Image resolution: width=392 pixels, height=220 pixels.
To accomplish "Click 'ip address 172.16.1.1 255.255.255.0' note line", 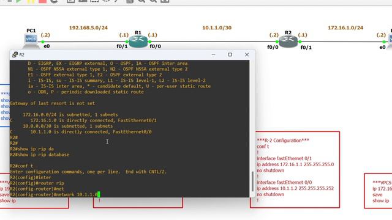I will click(x=295, y=164).
